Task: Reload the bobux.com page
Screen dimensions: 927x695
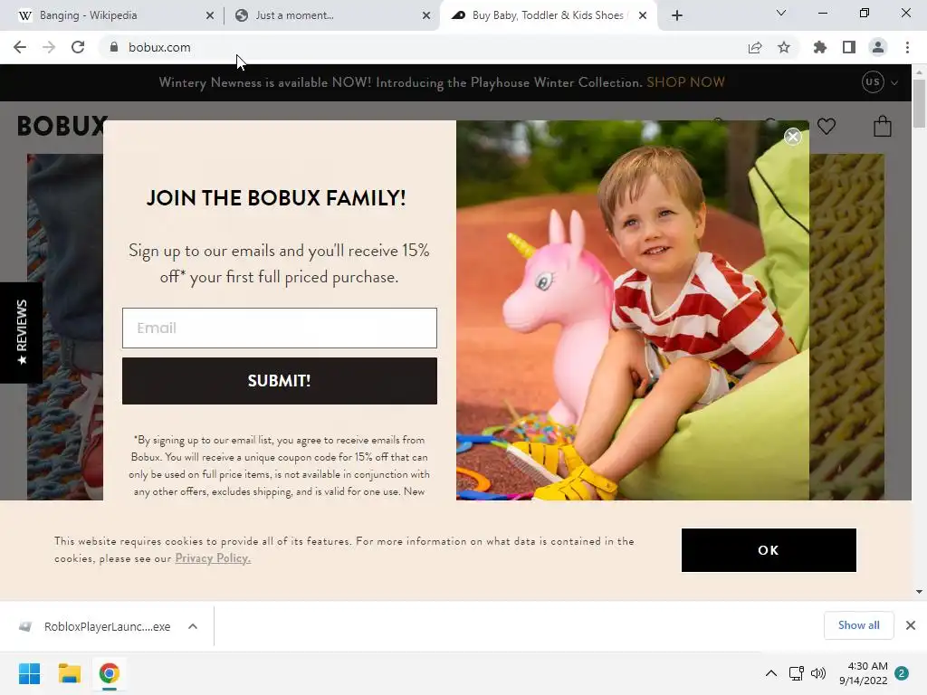Action: pyautogui.click(x=78, y=47)
